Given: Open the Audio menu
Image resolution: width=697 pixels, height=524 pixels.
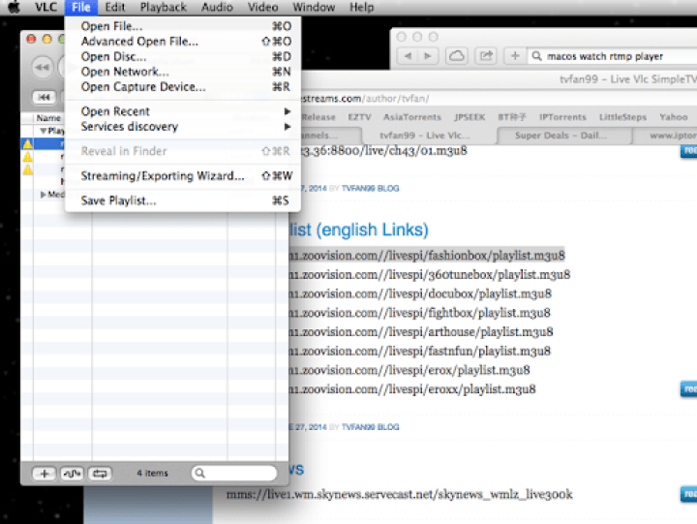Looking at the screenshot, I should 217,7.
